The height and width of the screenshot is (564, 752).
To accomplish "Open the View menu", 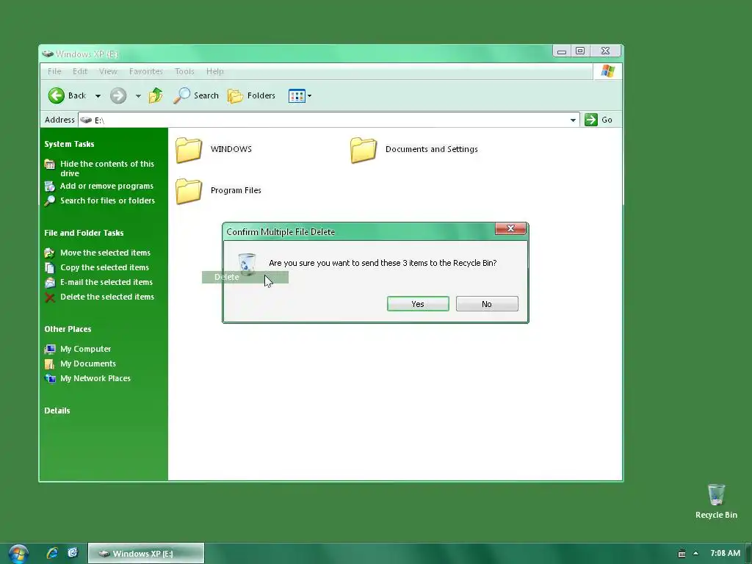I will (x=108, y=71).
